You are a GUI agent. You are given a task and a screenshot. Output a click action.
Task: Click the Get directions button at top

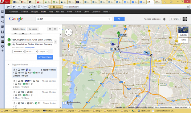point(19,29)
